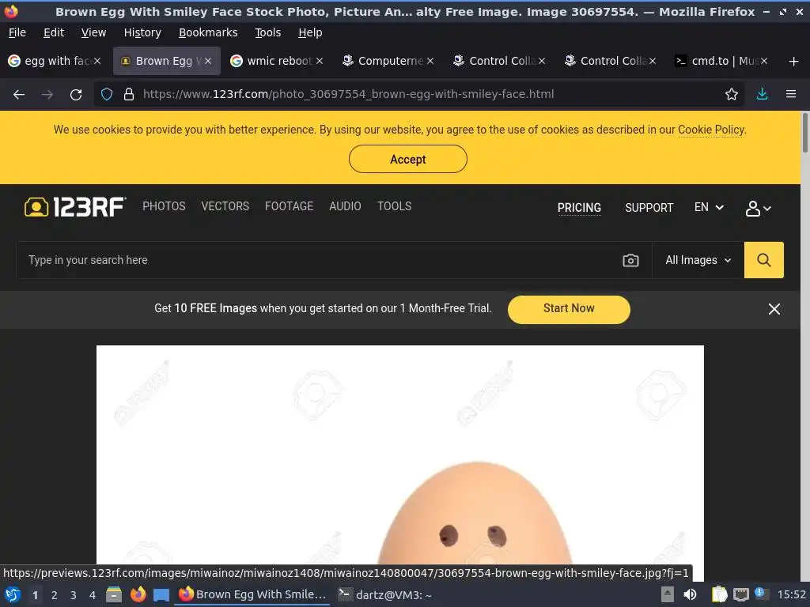Open the tracking protection shield icon
Viewport: 810px width, 607px height.
107,95
